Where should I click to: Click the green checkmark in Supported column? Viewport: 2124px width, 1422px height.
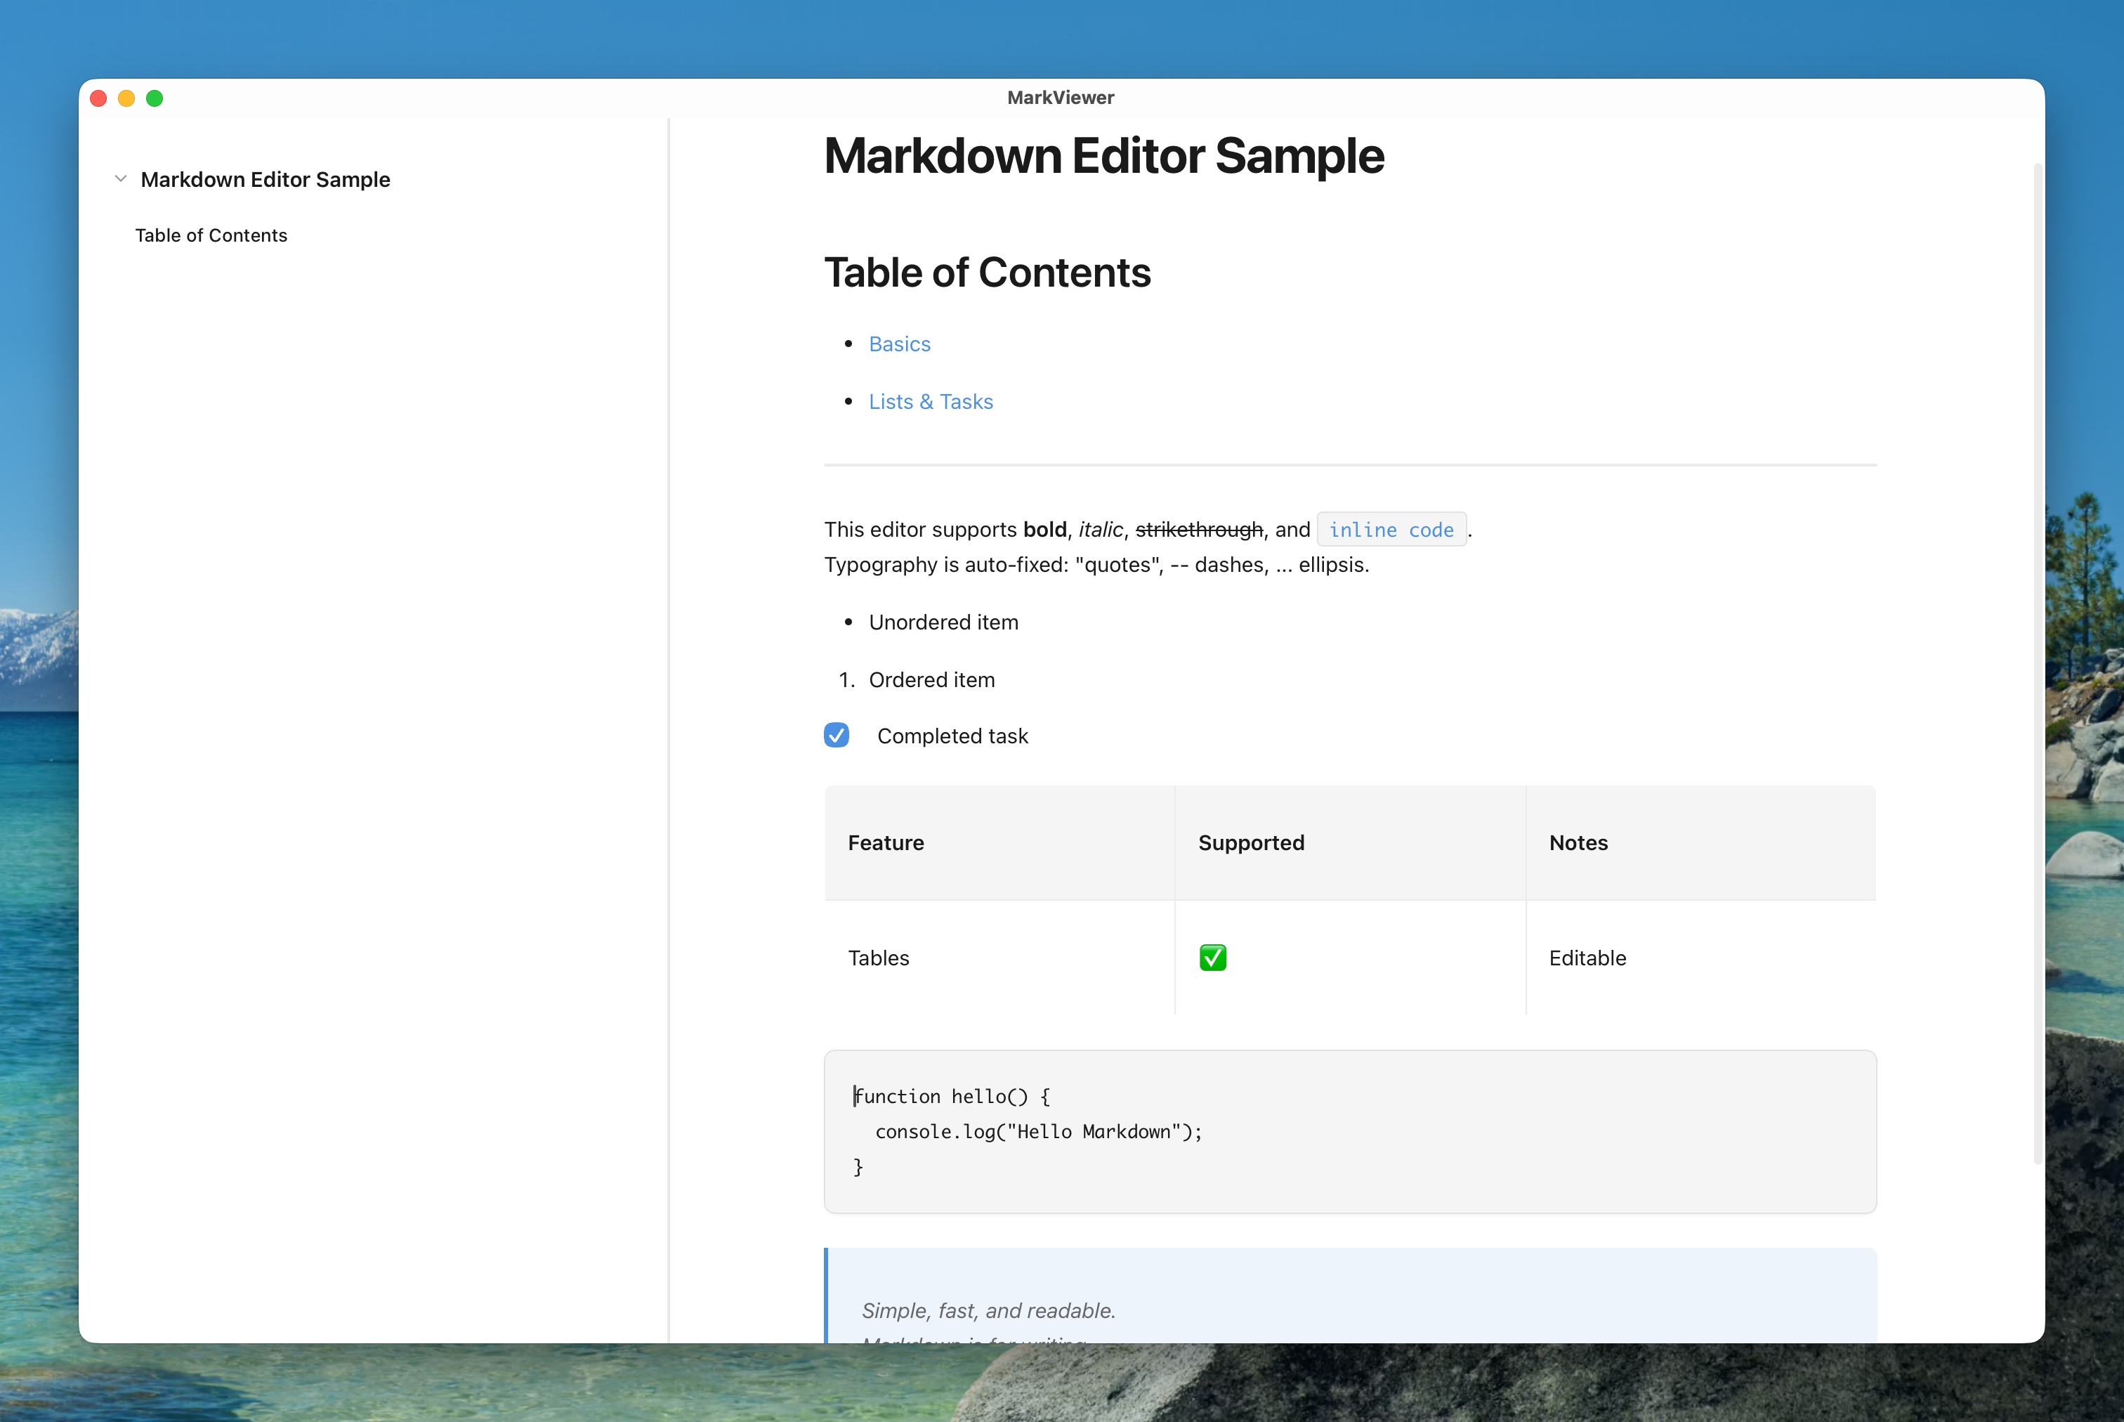click(1212, 958)
